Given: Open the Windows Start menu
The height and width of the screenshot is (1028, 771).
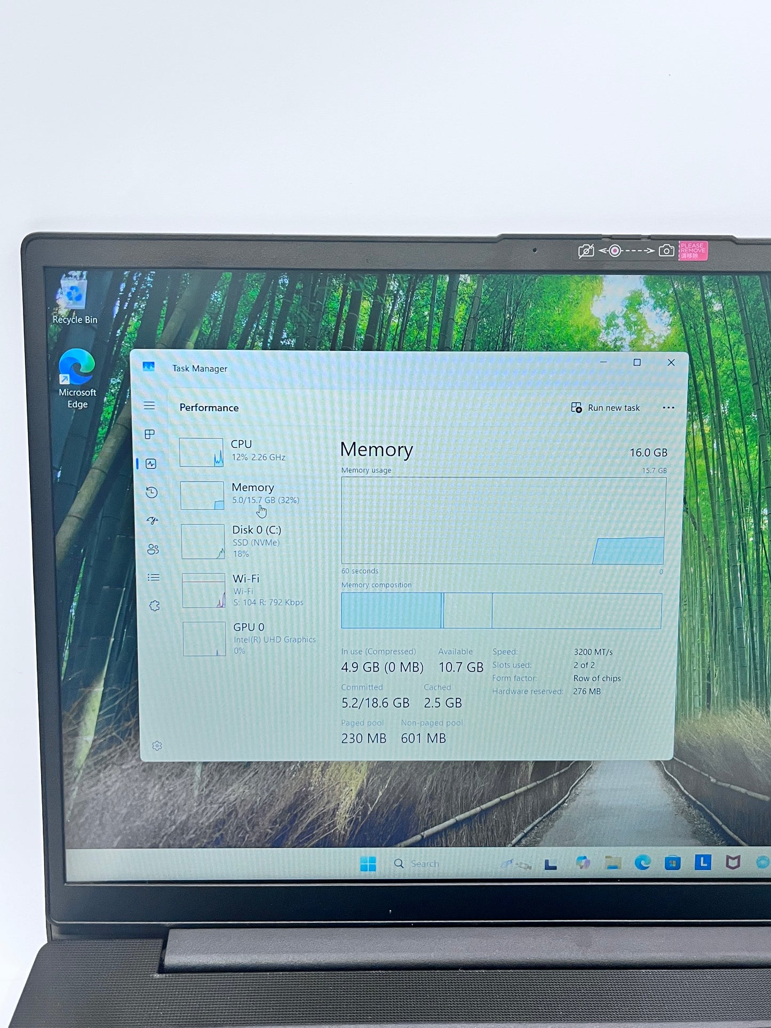Looking at the screenshot, I should (368, 864).
